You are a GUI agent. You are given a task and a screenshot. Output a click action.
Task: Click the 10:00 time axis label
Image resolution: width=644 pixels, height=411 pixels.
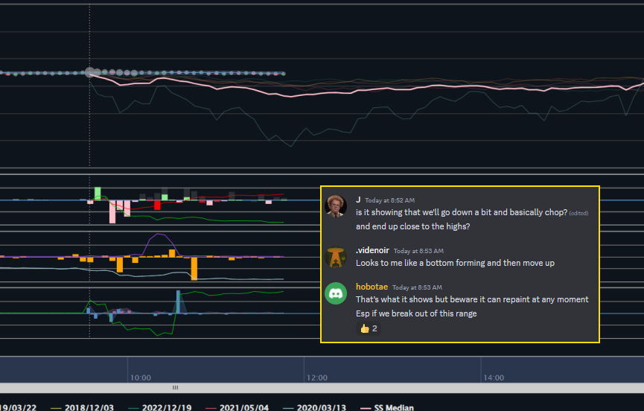[x=141, y=377]
